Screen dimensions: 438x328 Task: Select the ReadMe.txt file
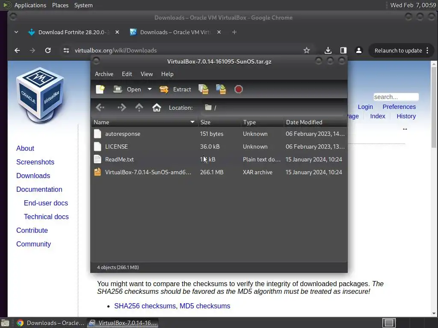(x=219, y=160)
